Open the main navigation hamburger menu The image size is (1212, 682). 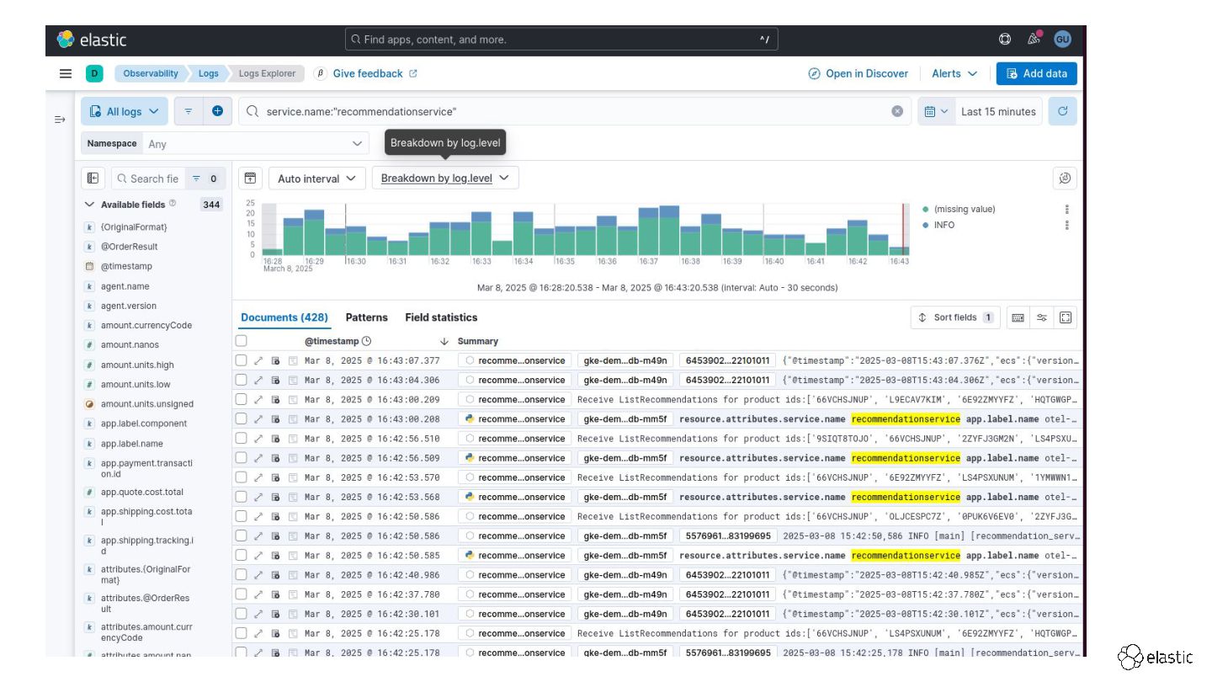[x=65, y=73]
